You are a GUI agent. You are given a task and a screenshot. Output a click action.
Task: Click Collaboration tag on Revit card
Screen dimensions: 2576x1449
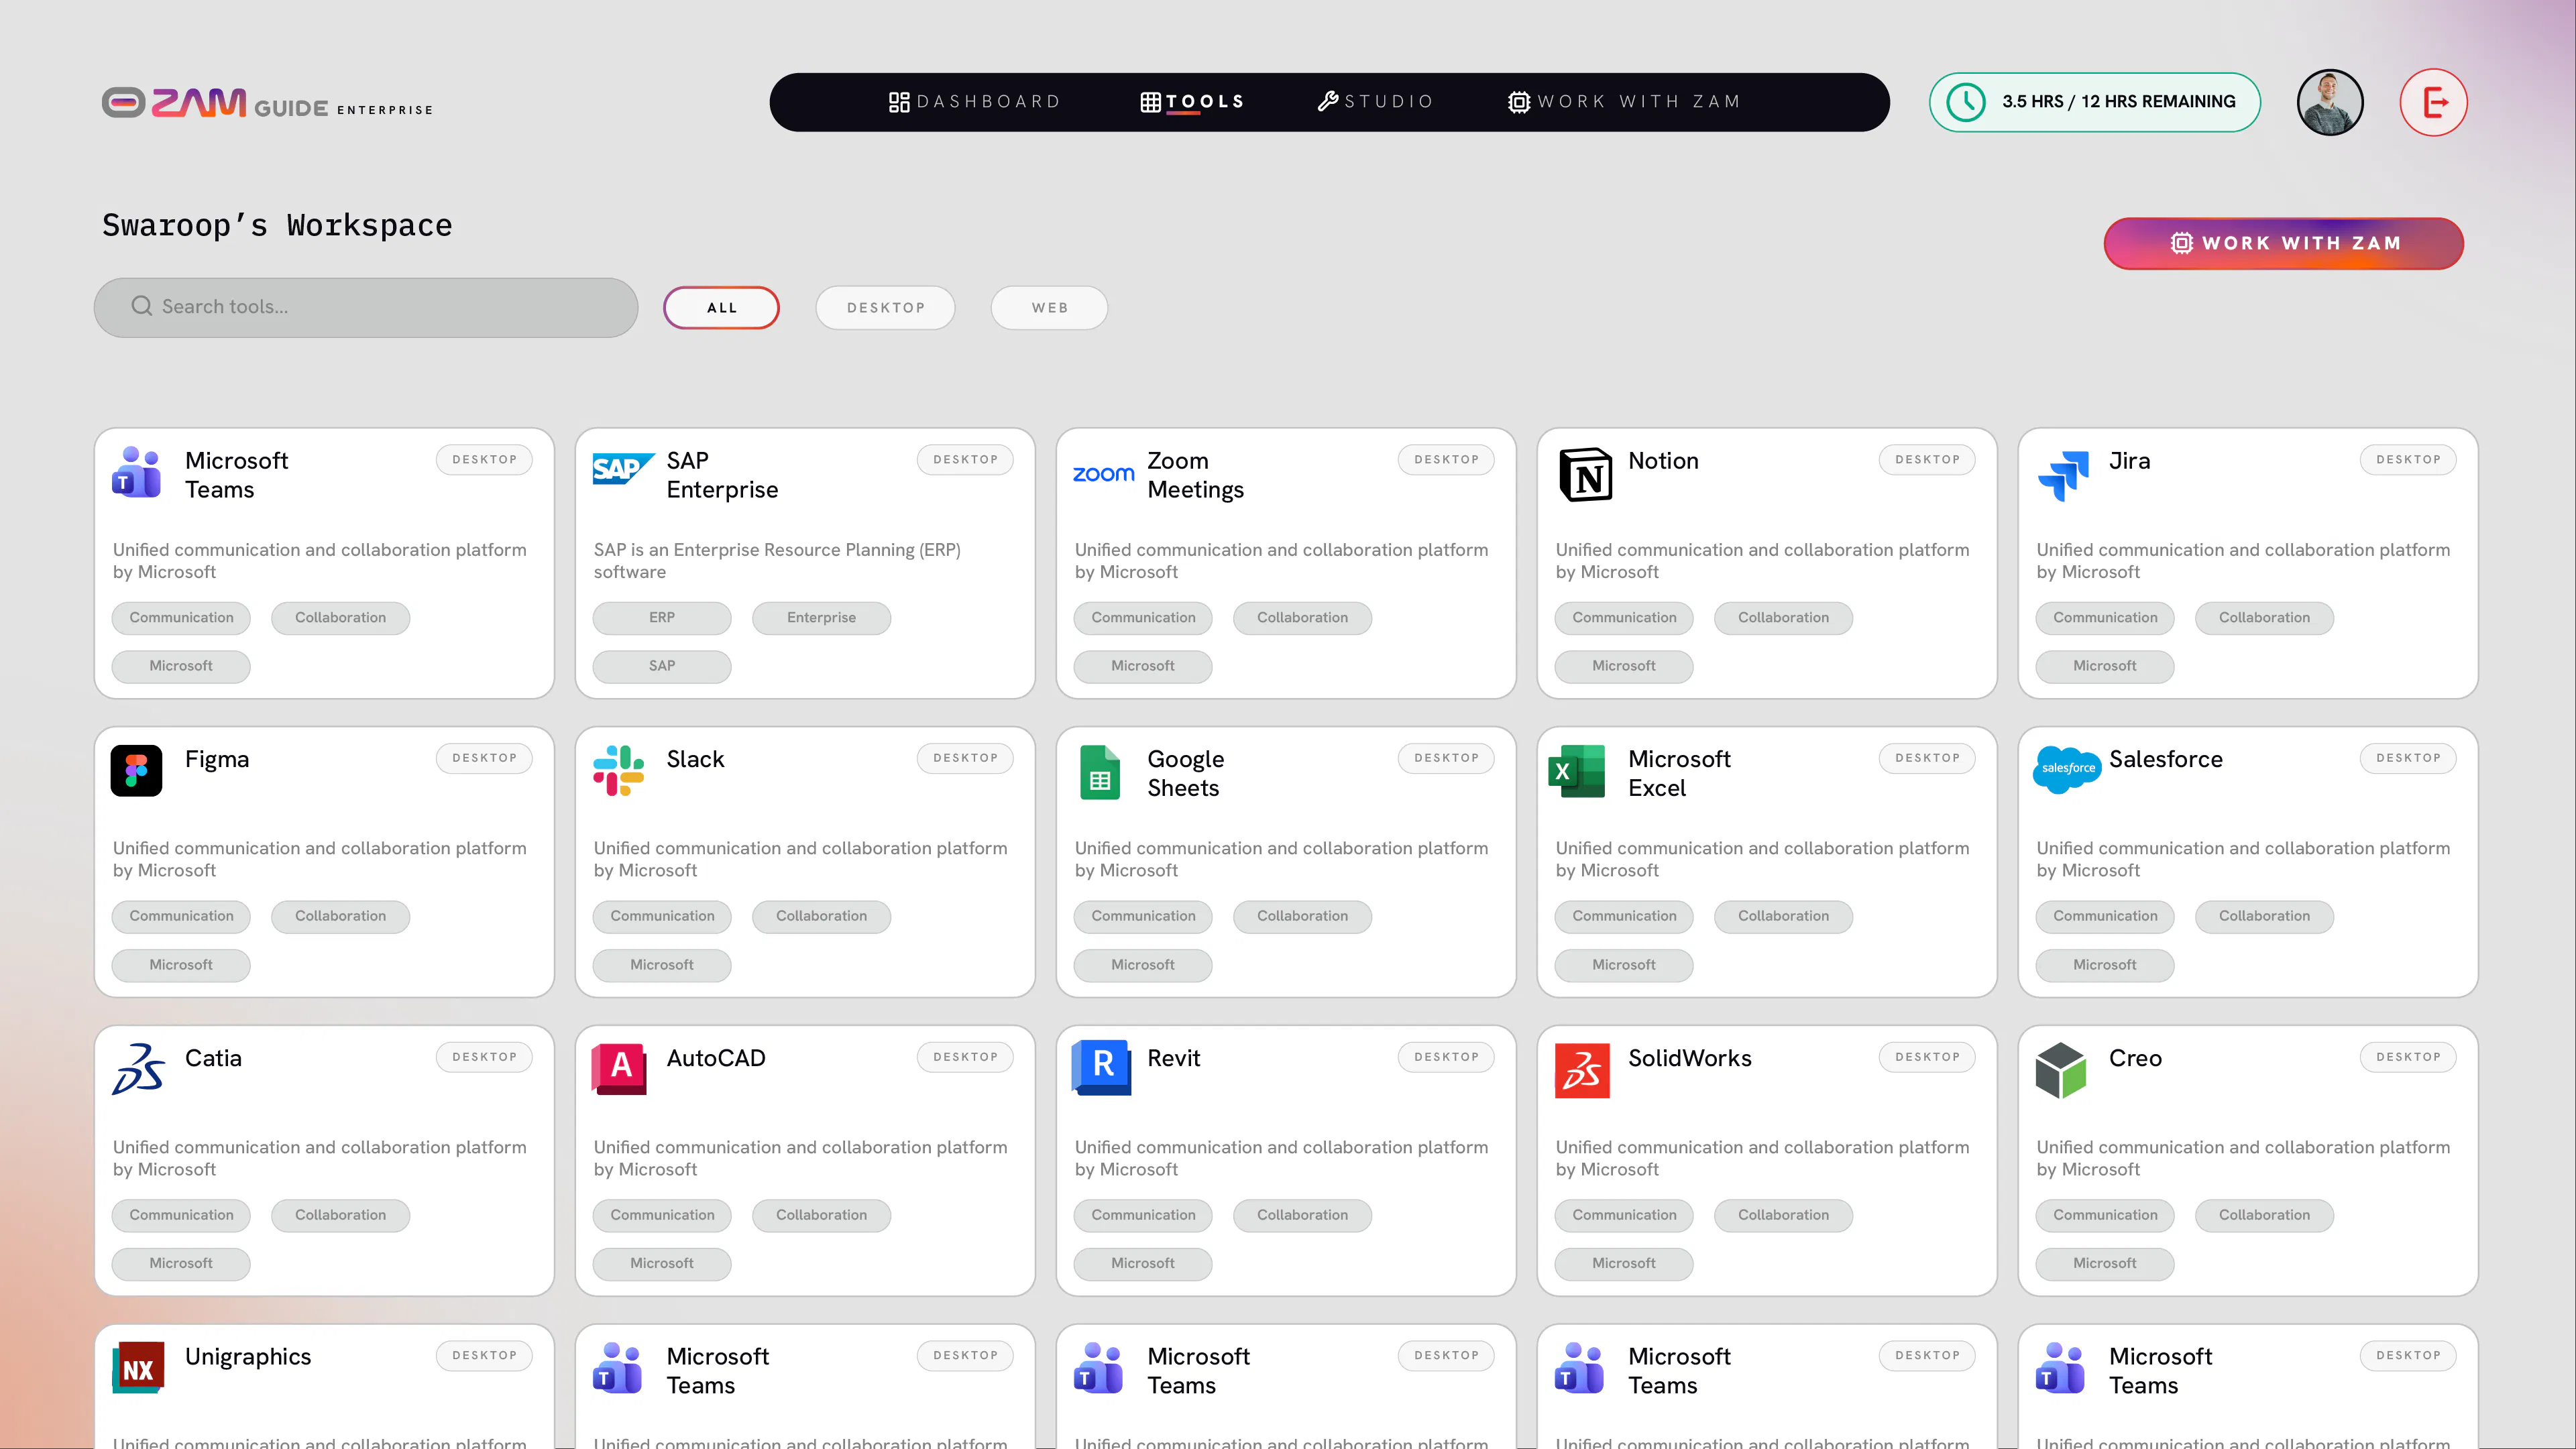1302,1215
